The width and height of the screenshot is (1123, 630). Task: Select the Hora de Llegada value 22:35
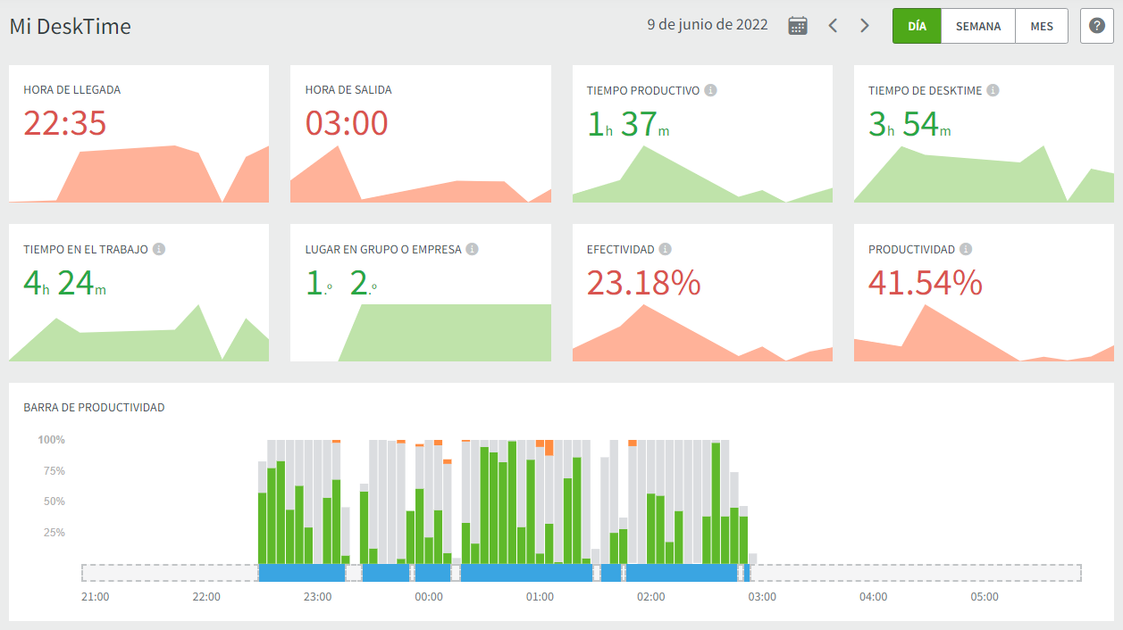[65, 123]
